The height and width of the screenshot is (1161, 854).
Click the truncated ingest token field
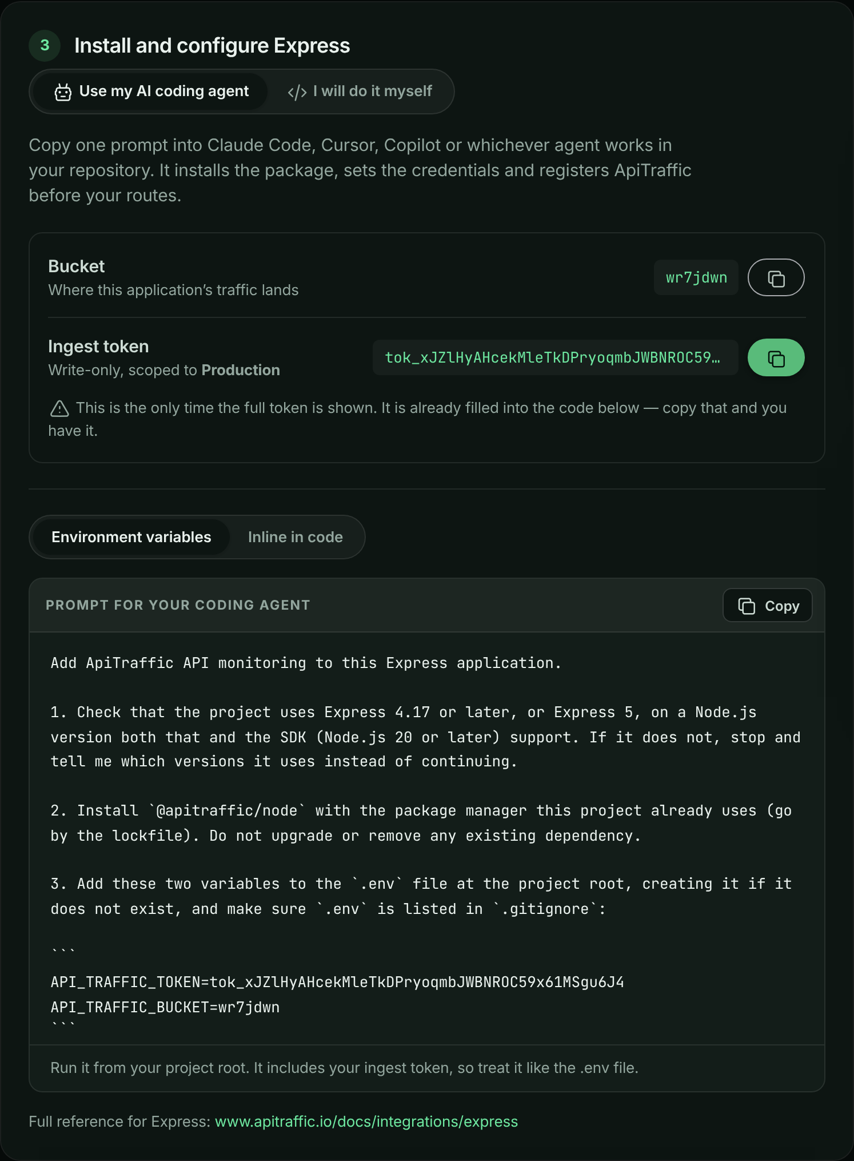pos(555,357)
